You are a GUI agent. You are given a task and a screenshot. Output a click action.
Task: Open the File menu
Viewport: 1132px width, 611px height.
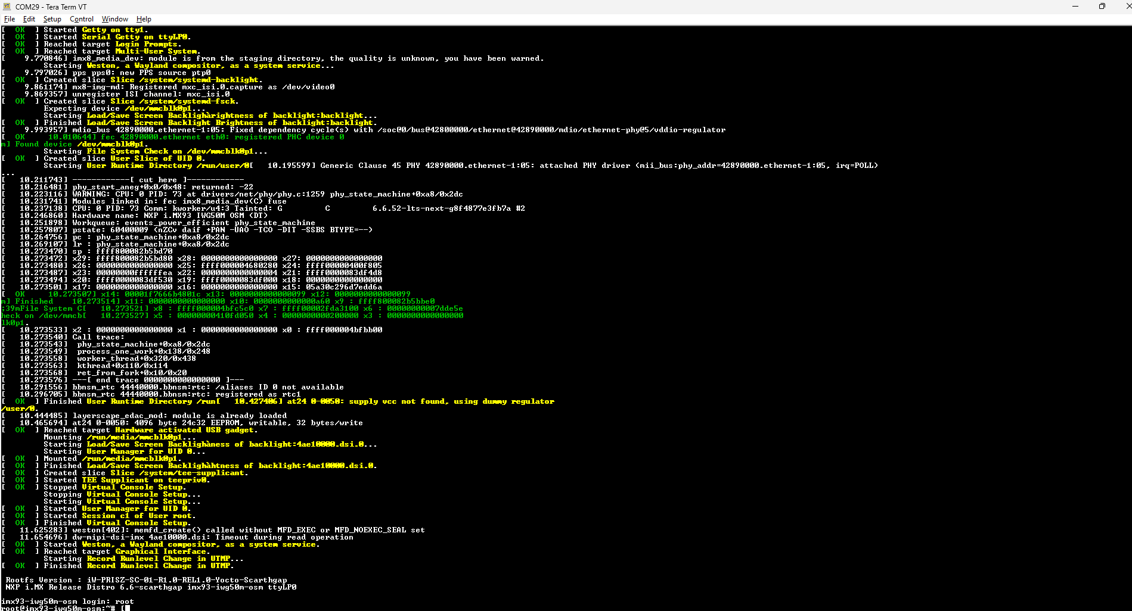click(10, 19)
